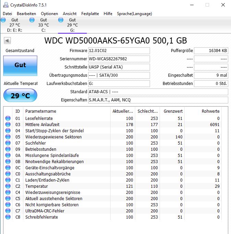Click the Gut health status button

point(20,66)
